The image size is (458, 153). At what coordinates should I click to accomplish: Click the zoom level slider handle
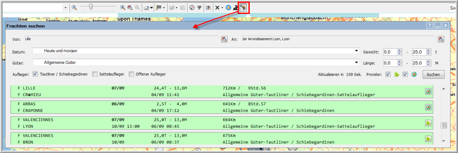tap(91, 7)
